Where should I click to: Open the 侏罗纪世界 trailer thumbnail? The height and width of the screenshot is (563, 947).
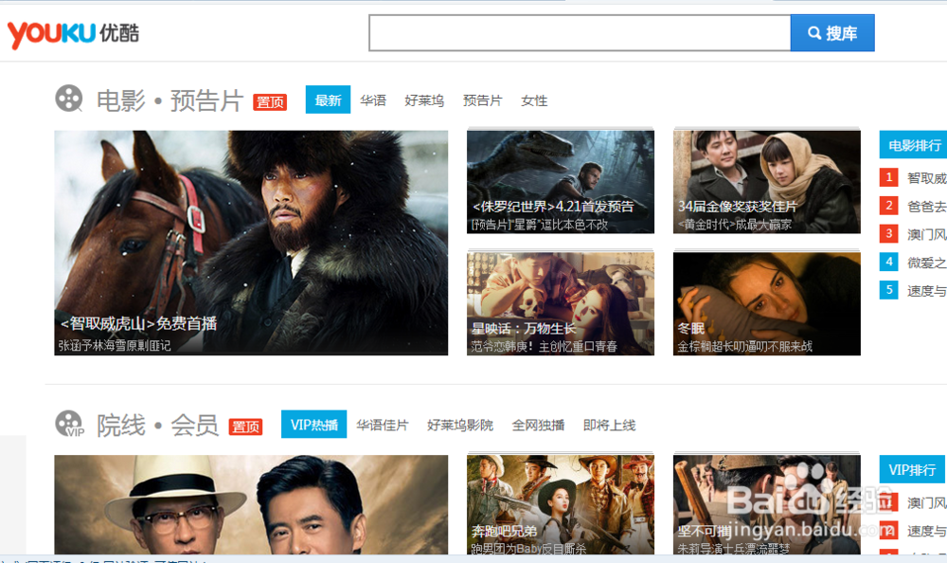pyautogui.click(x=561, y=181)
